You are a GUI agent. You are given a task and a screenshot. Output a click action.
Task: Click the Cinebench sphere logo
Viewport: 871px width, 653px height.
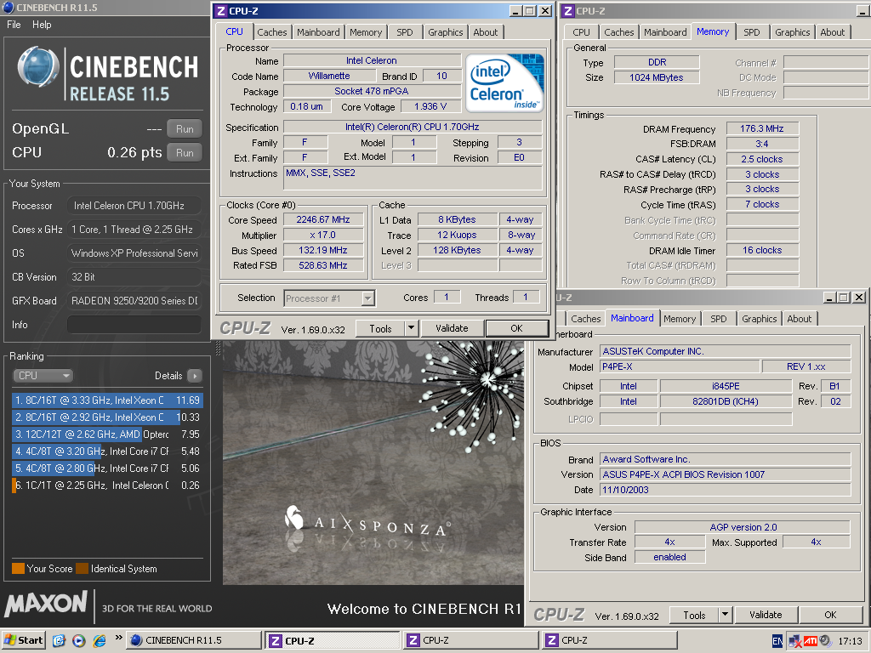(x=38, y=68)
